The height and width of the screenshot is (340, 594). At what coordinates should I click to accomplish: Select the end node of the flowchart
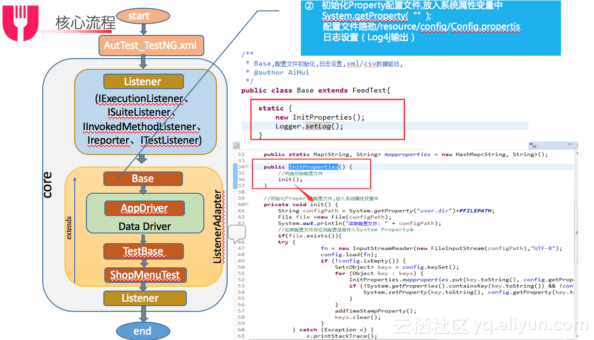point(143,331)
